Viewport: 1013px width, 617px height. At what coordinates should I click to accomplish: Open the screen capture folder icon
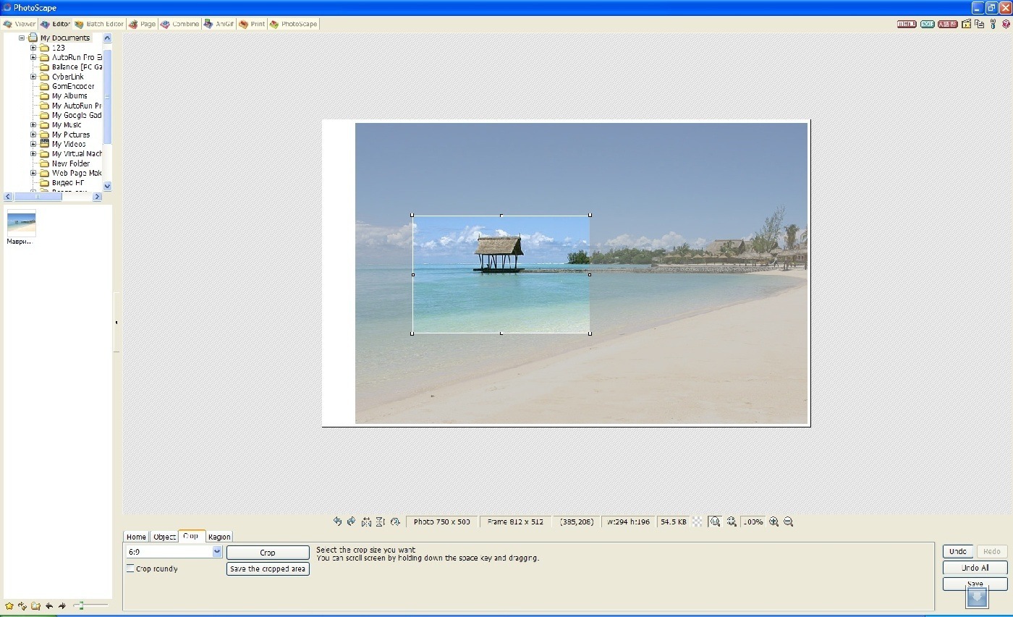(966, 24)
